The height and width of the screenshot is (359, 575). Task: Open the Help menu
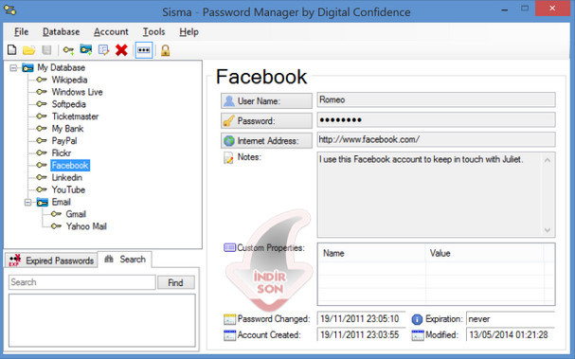tap(189, 32)
